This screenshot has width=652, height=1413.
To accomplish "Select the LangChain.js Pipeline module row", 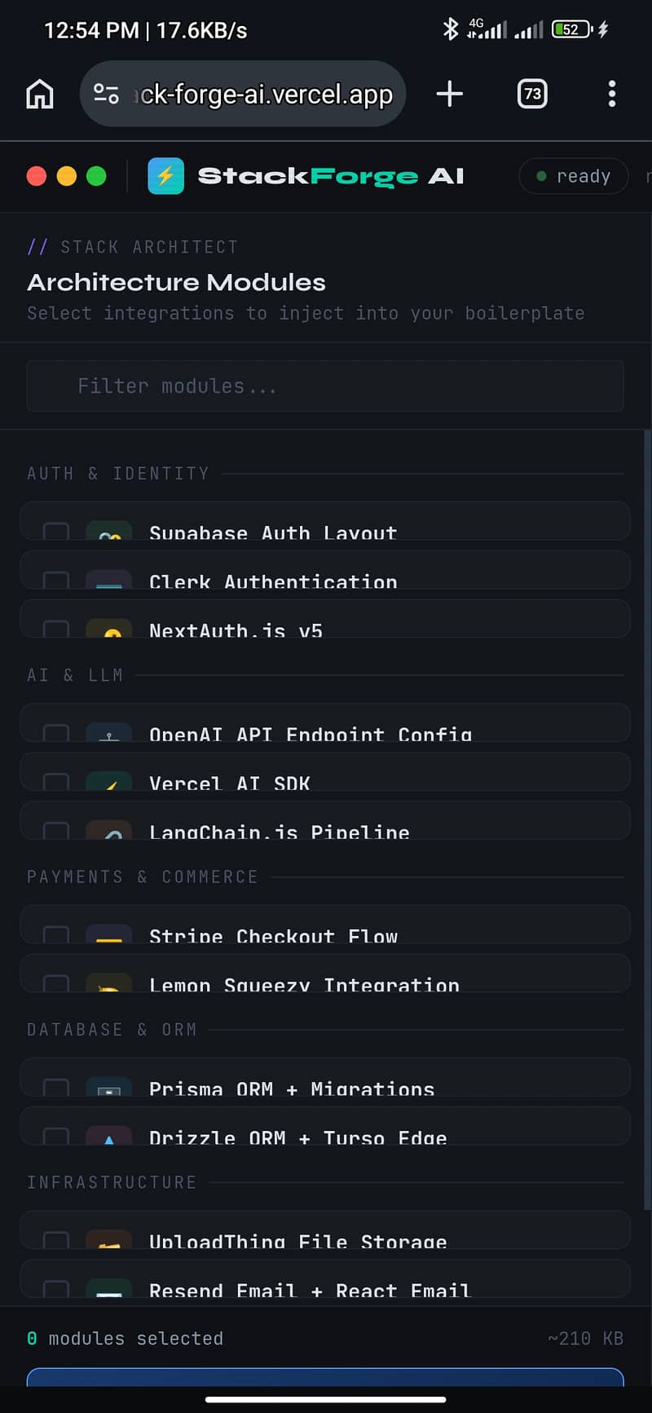I will [x=325, y=820].
